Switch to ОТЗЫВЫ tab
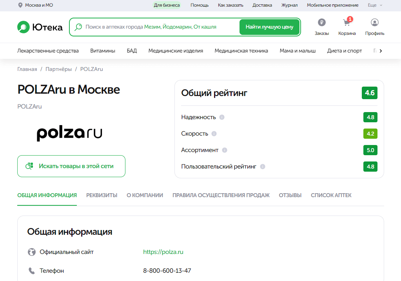Screen dimensions: 401x281 (290, 195)
